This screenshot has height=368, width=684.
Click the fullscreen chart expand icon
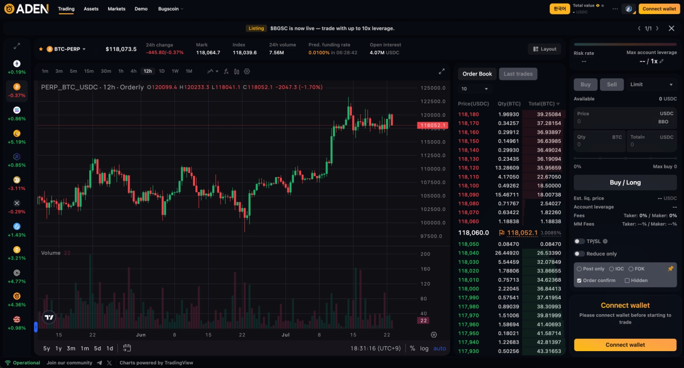coord(442,72)
